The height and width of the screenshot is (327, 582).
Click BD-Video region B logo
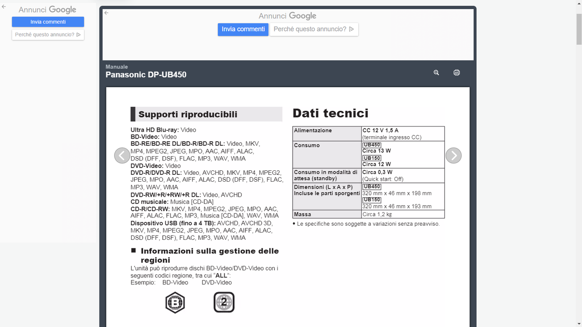(175, 302)
